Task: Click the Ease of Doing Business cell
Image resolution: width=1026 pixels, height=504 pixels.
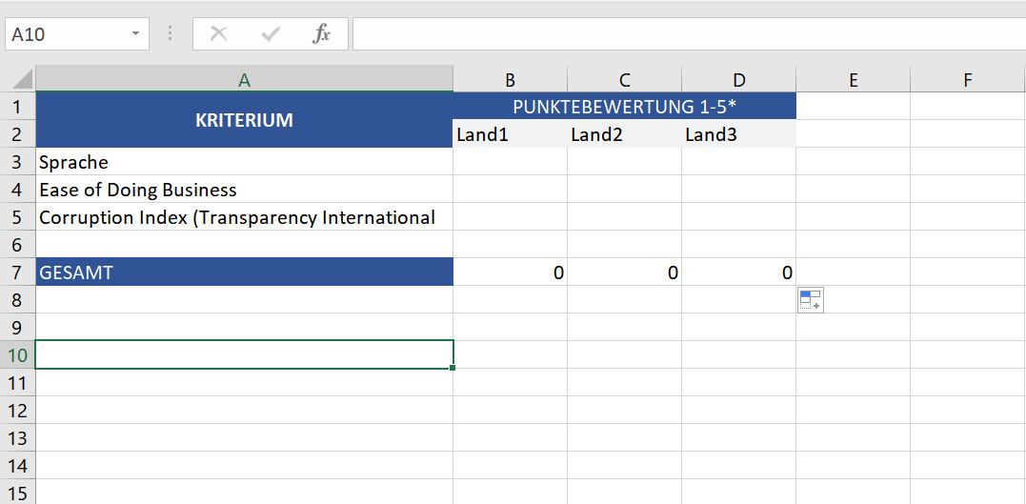Action: 244,190
